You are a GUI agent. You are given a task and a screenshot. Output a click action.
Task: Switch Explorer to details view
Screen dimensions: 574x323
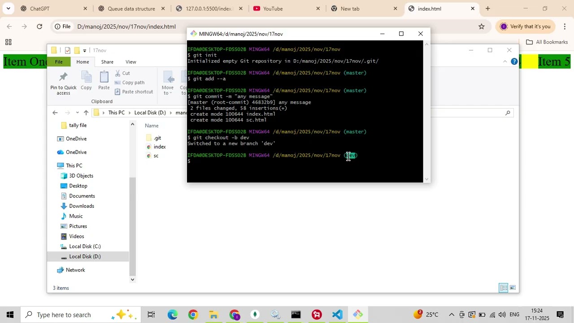[x=504, y=288]
